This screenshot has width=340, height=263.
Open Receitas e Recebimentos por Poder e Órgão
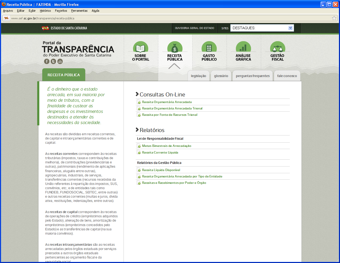click(x=174, y=183)
